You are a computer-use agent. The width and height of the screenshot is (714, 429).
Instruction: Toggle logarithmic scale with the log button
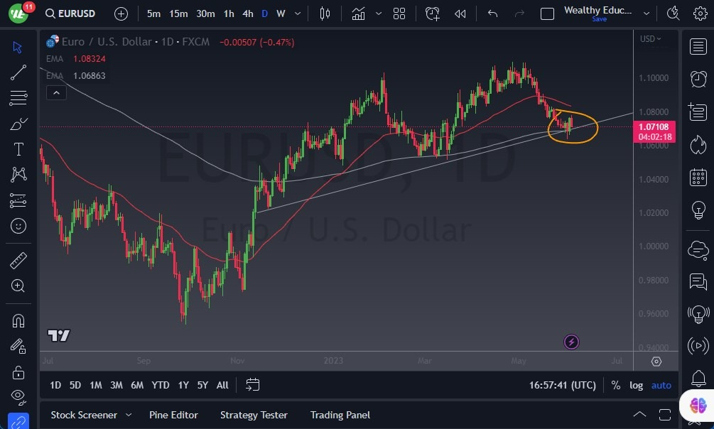tap(636, 385)
